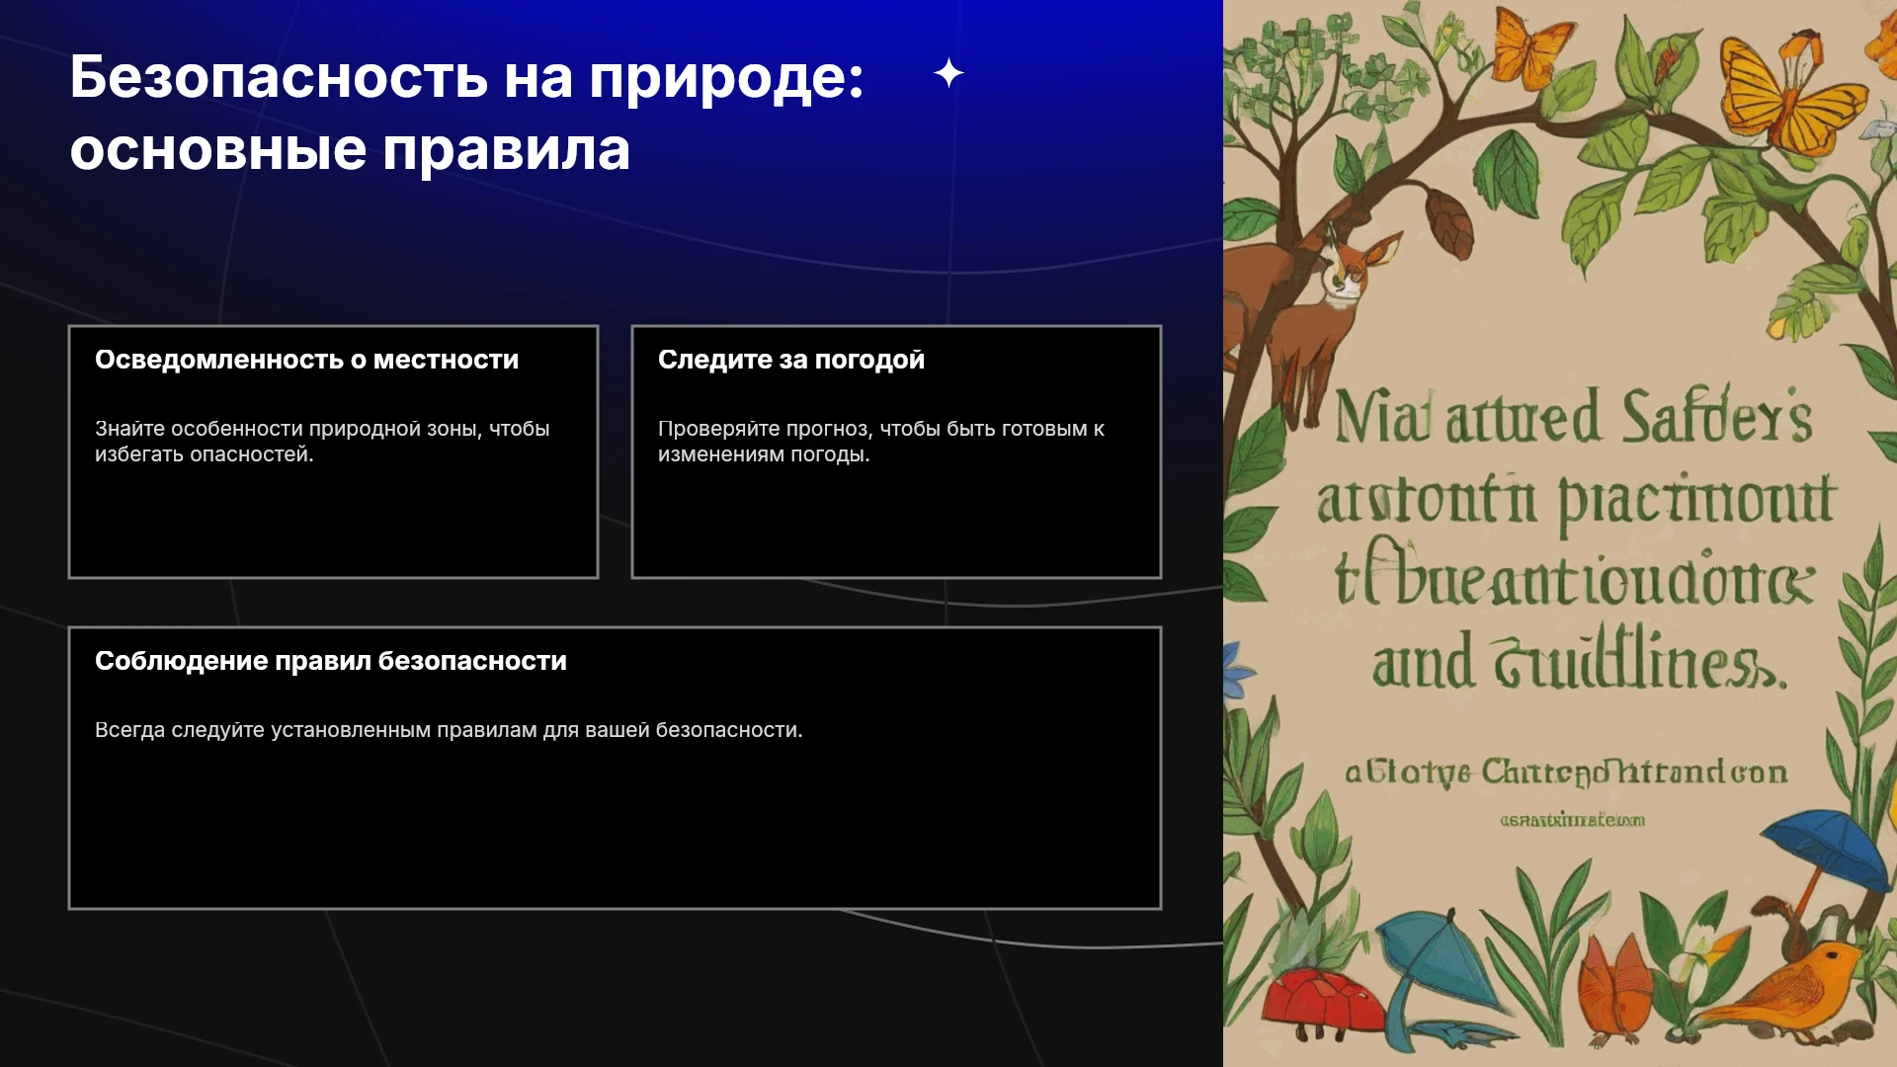Image resolution: width=1897 pixels, height=1067 pixels.
Task: Click the 'and Guidlines.' text in the illustration
Action: tap(1579, 660)
